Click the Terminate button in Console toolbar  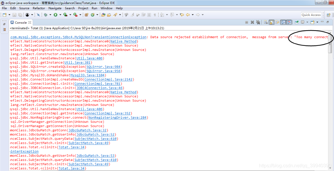click(x=246, y=22)
